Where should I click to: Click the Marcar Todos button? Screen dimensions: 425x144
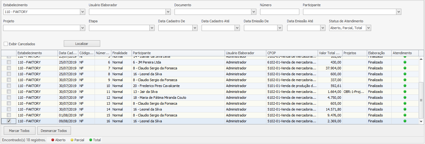(19, 131)
